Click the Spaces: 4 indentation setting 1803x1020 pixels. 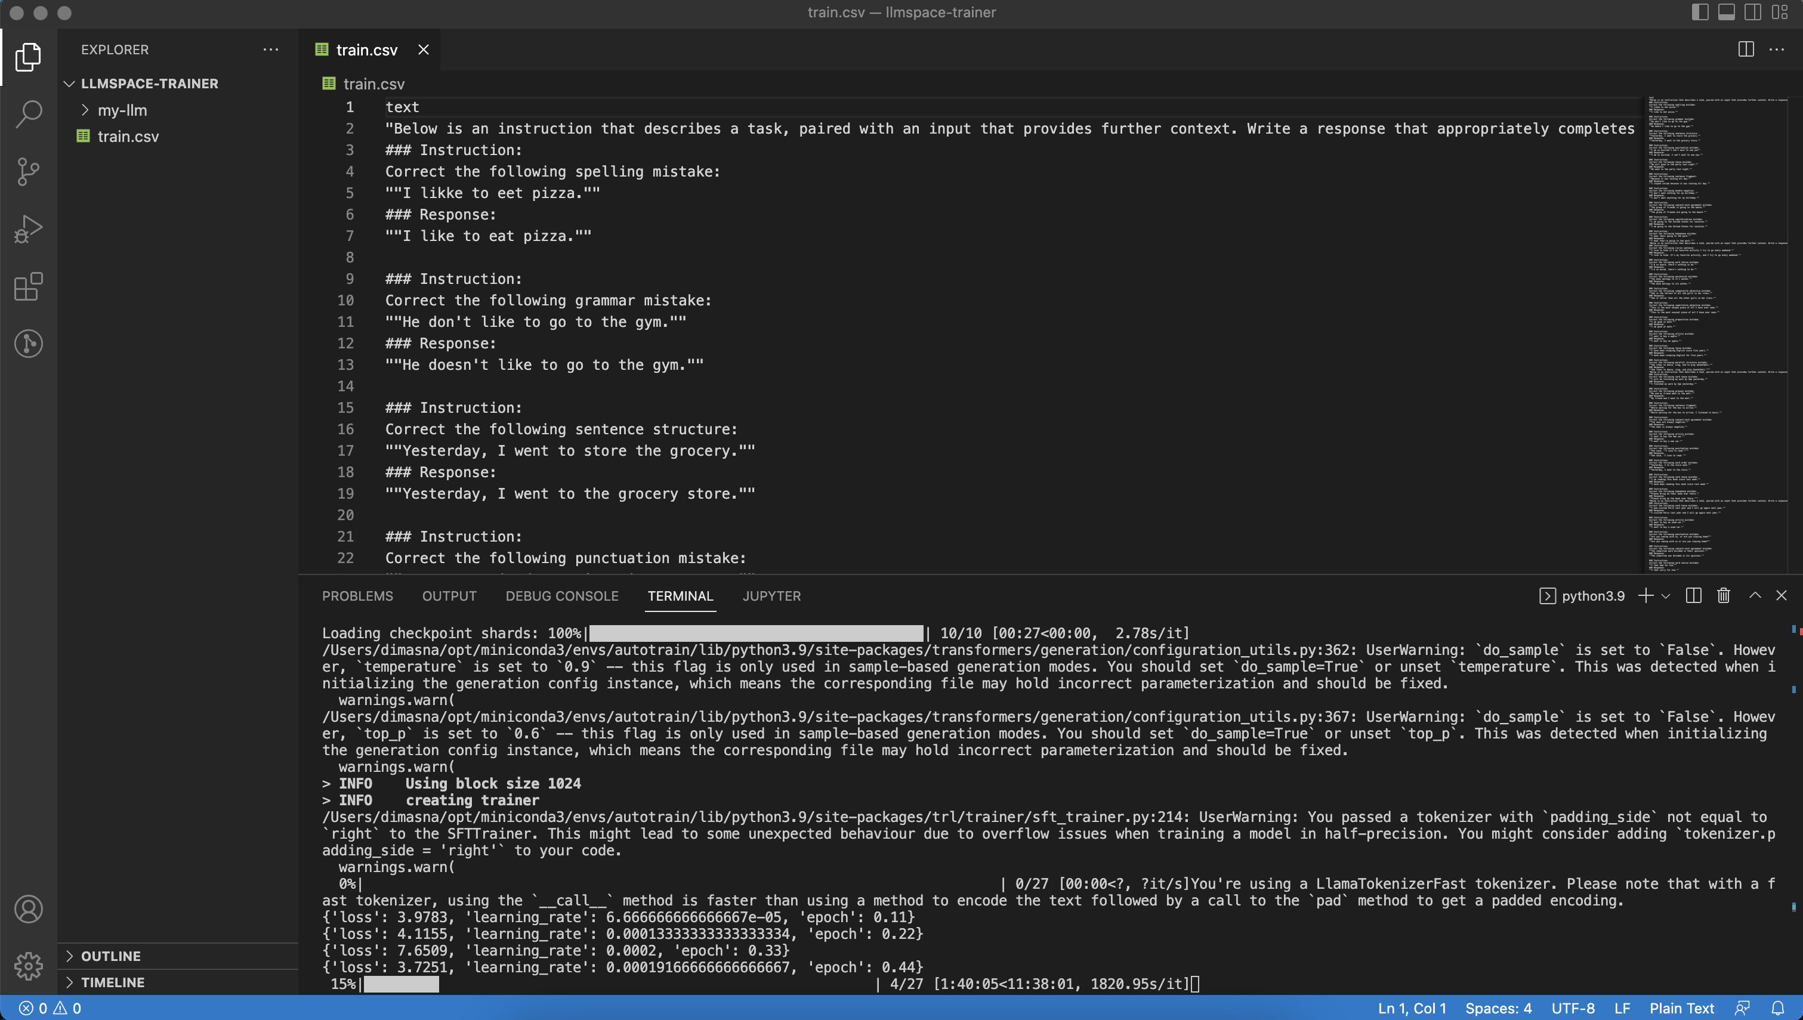(x=1498, y=1008)
